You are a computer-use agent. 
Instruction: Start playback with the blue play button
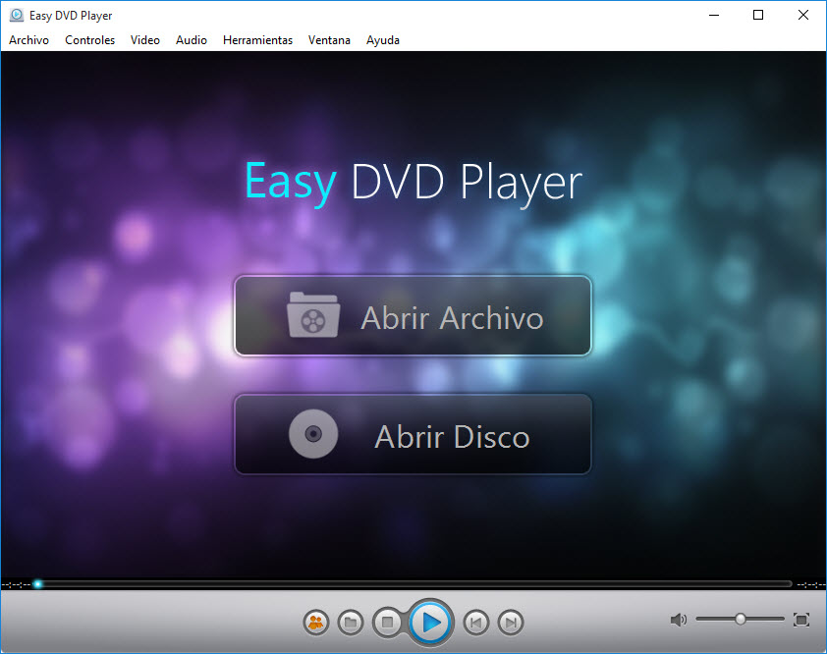pos(430,623)
